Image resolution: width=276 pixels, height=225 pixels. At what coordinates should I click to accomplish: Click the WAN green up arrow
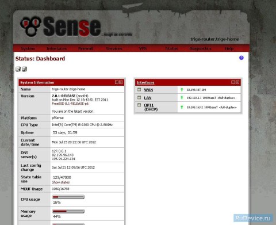(182, 90)
